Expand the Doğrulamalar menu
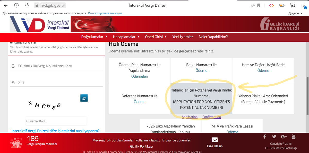 94,37
